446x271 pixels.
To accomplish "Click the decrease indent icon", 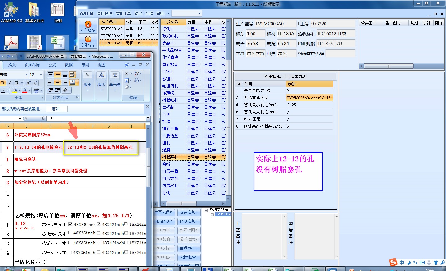I will click(x=51, y=90).
